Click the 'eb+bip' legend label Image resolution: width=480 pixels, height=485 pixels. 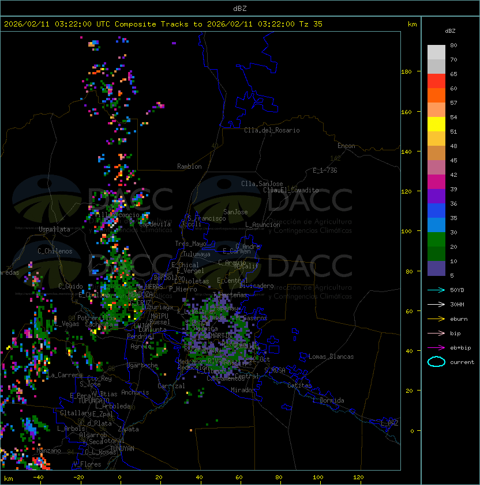point(460,348)
